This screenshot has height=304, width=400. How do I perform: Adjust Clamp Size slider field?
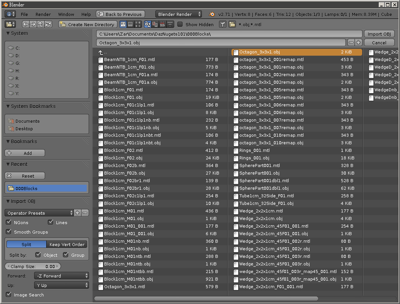click(x=33, y=266)
